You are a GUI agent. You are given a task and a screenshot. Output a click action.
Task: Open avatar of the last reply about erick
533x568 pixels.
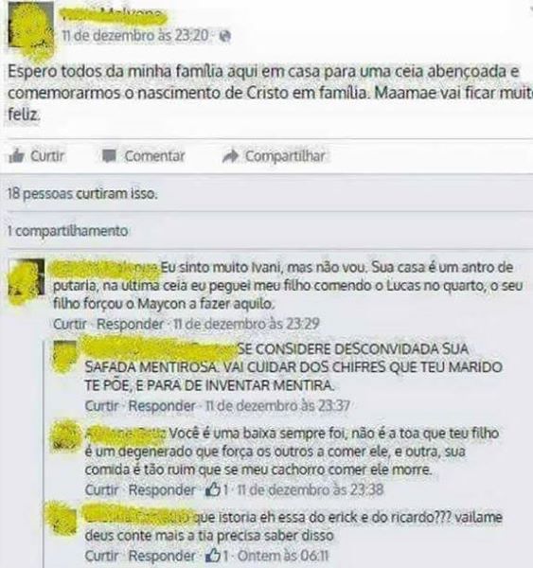tap(65, 521)
